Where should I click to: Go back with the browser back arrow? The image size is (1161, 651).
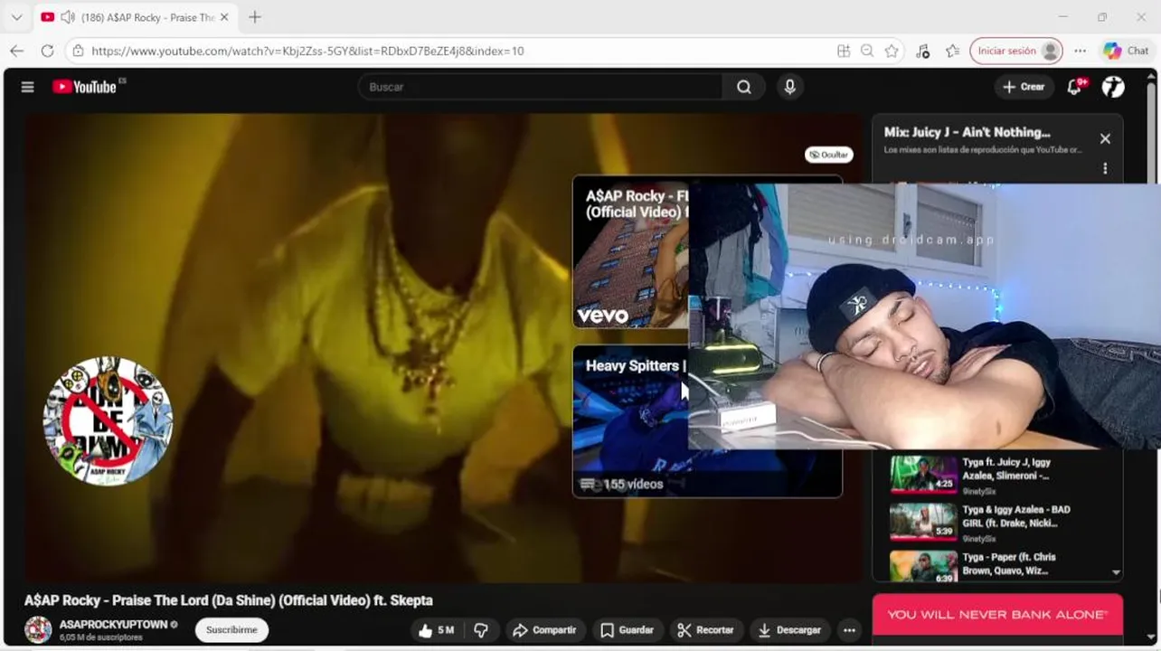(16, 51)
